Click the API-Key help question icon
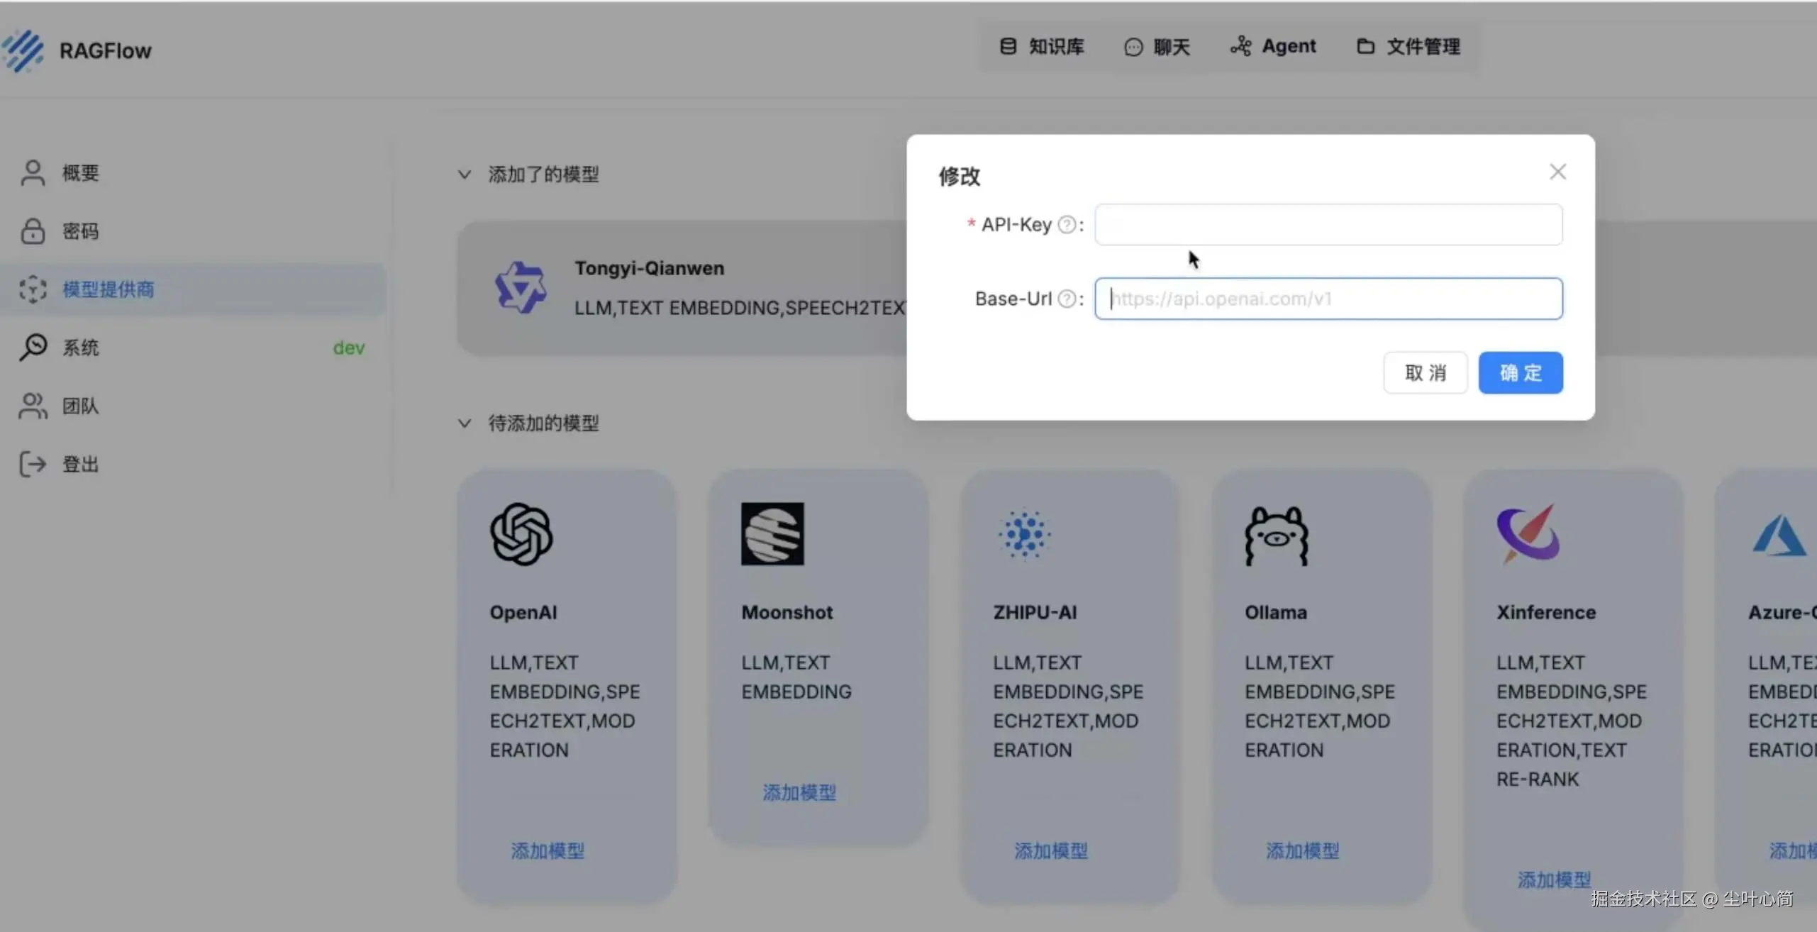1817x932 pixels. (1066, 225)
